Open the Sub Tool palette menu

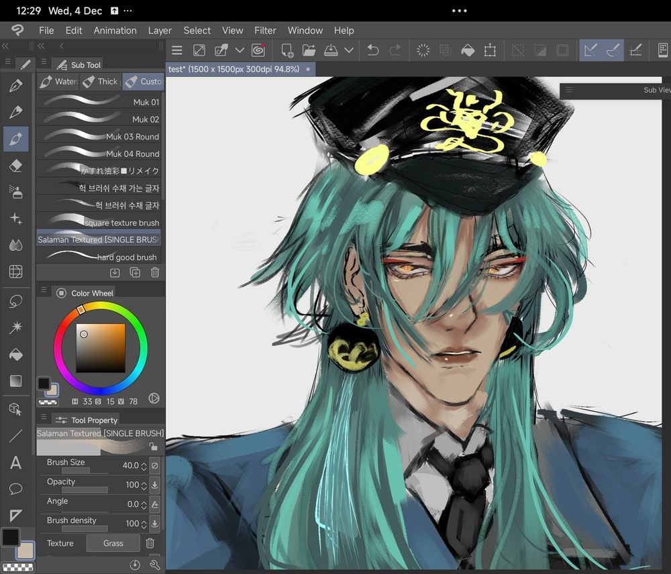tap(44, 62)
